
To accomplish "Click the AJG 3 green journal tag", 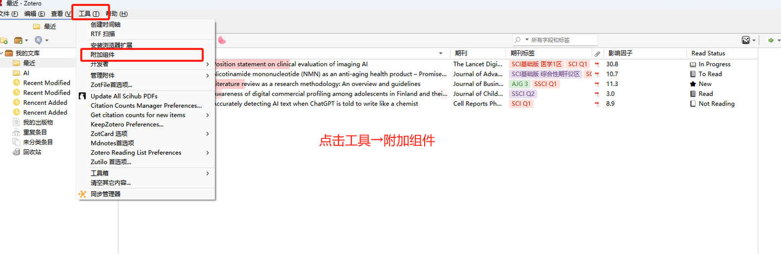I will (x=520, y=84).
